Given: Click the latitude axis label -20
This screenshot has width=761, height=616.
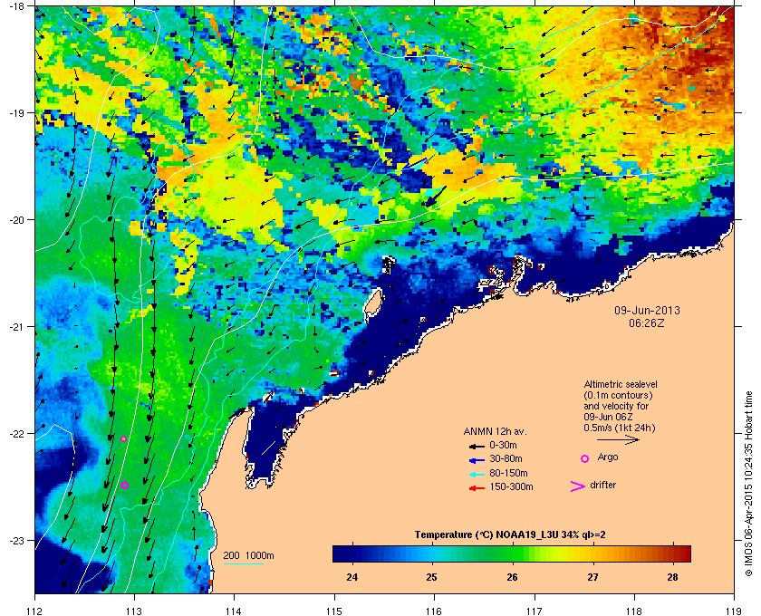Looking at the screenshot, I should click(16, 219).
